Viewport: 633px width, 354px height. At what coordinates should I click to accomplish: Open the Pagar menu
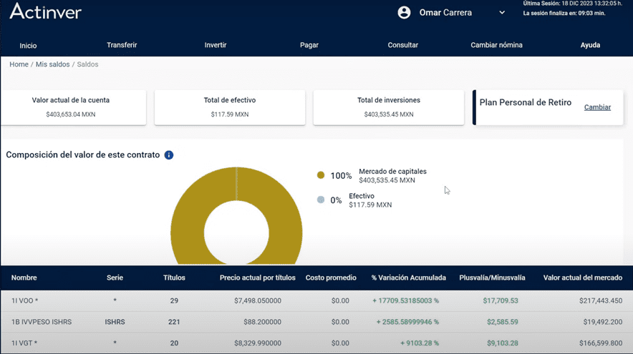click(x=309, y=45)
